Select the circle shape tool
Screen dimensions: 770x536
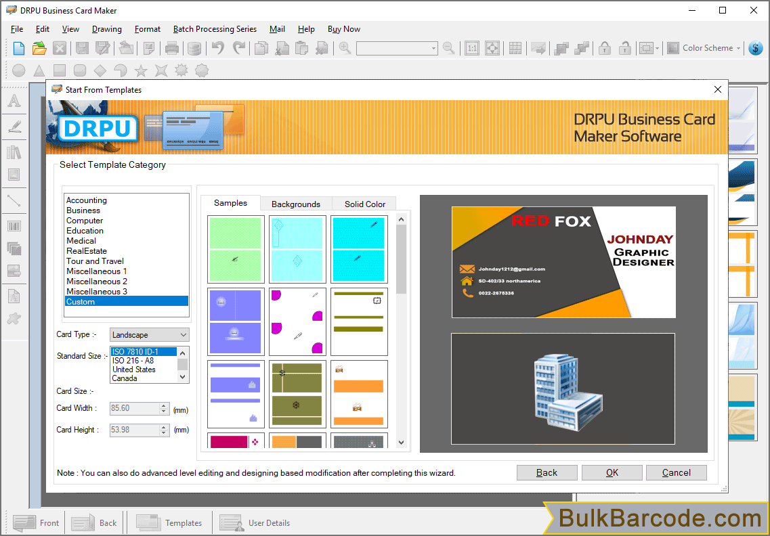(19, 70)
